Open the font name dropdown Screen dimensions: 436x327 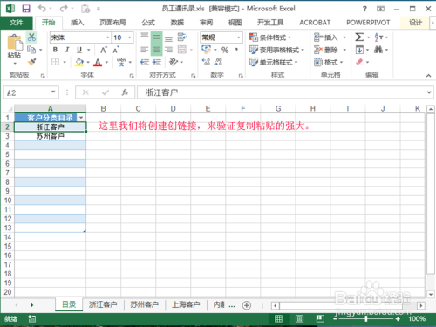pyautogui.click(x=107, y=37)
